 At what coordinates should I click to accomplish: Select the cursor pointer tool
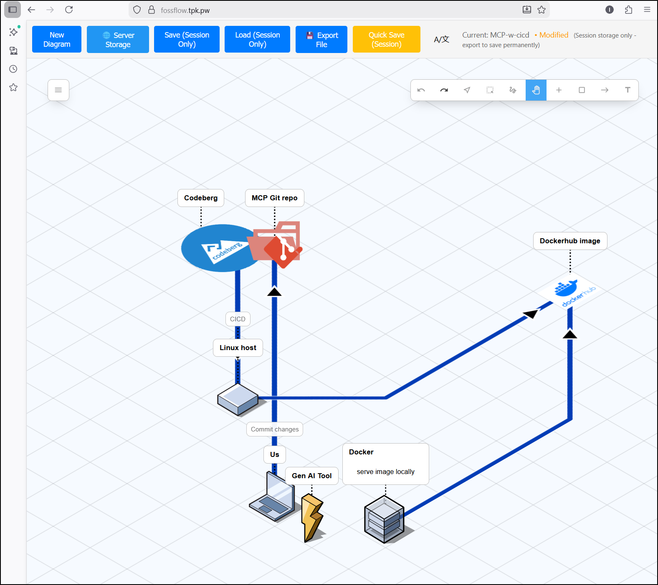[467, 90]
